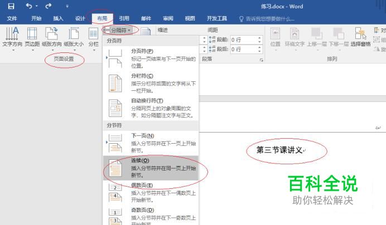
Task: Expand the 环绕文字 dropdown arrow
Action: 296,50
